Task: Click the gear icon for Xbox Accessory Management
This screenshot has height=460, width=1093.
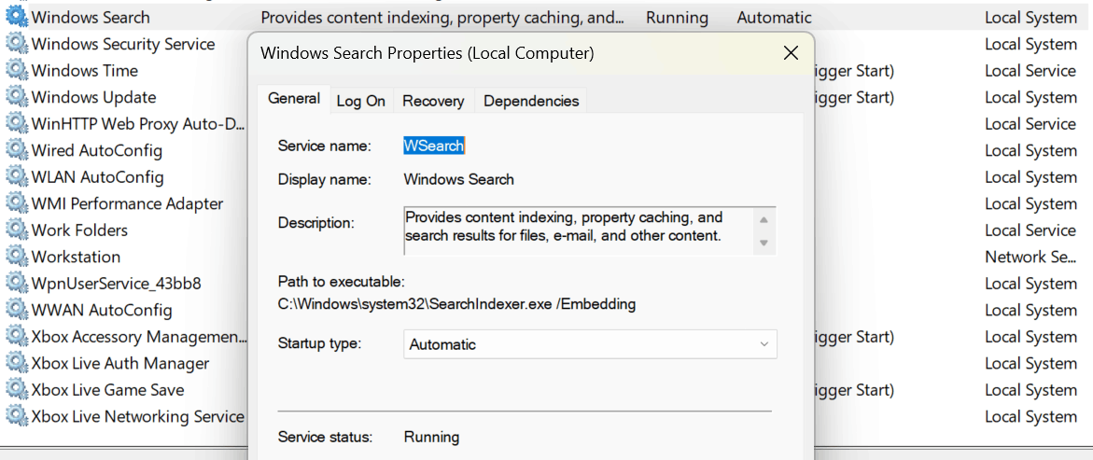Action: tap(16, 337)
